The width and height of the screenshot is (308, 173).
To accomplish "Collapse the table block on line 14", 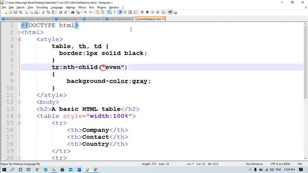I will click(19, 116).
